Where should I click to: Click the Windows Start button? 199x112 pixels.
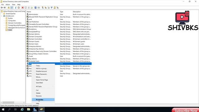[x=3, y=109]
